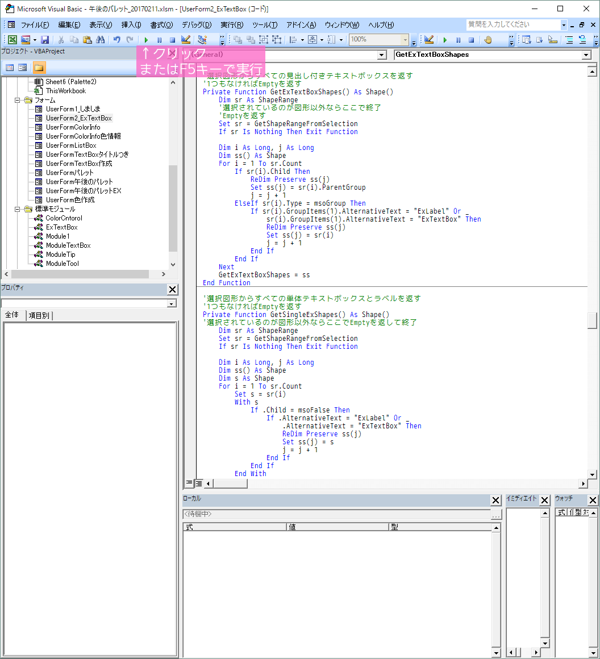Select the 全体 tab in Properties

click(12, 315)
